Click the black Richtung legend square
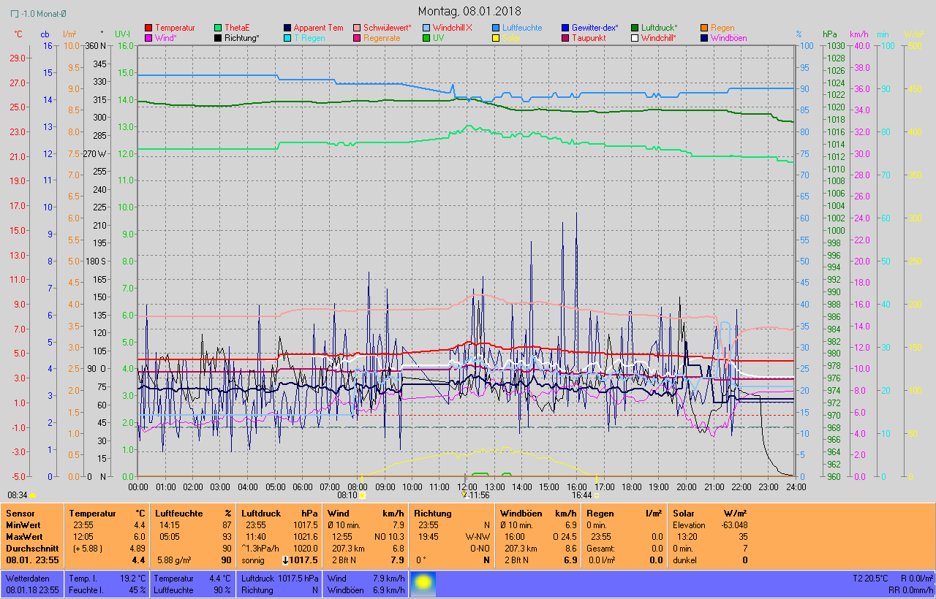936x599 pixels. click(218, 38)
